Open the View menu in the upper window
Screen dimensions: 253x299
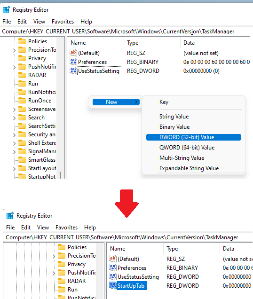point(40,22)
